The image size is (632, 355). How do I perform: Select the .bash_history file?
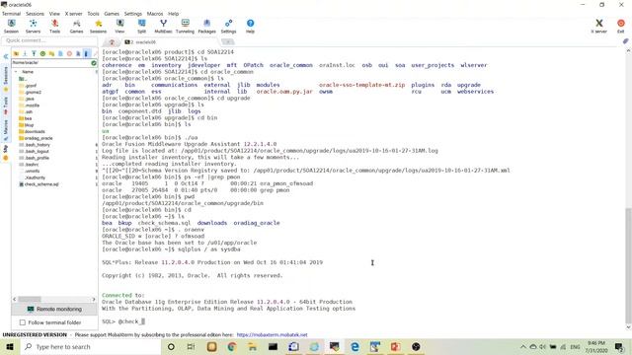(35, 145)
